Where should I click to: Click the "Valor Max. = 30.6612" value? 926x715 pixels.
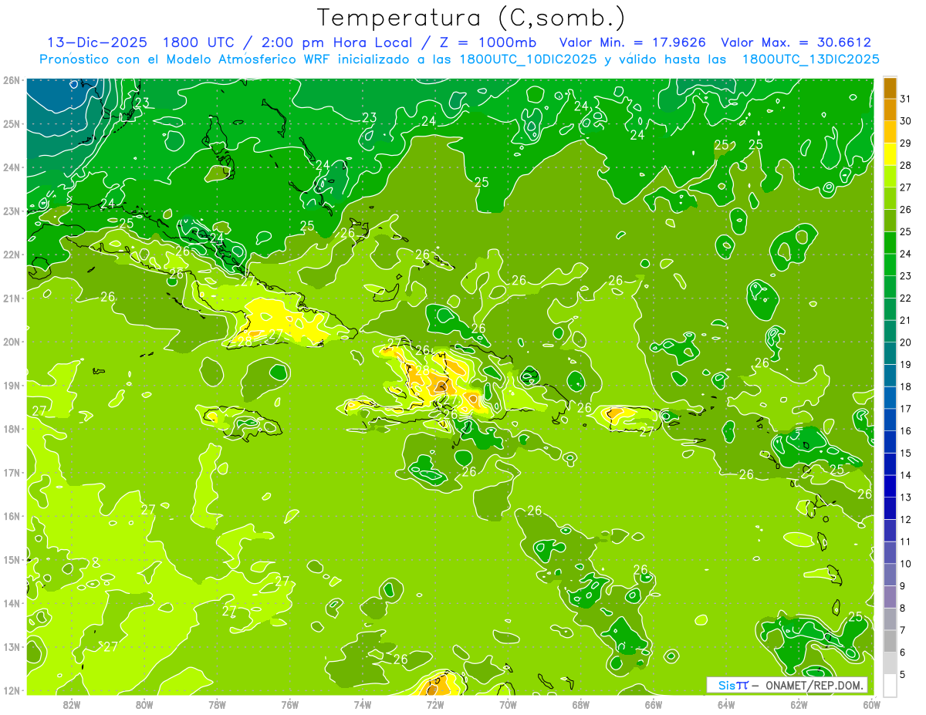click(x=796, y=42)
